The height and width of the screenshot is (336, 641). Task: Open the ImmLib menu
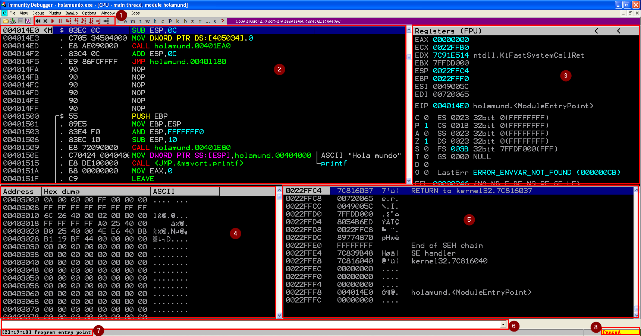pos(71,13)
